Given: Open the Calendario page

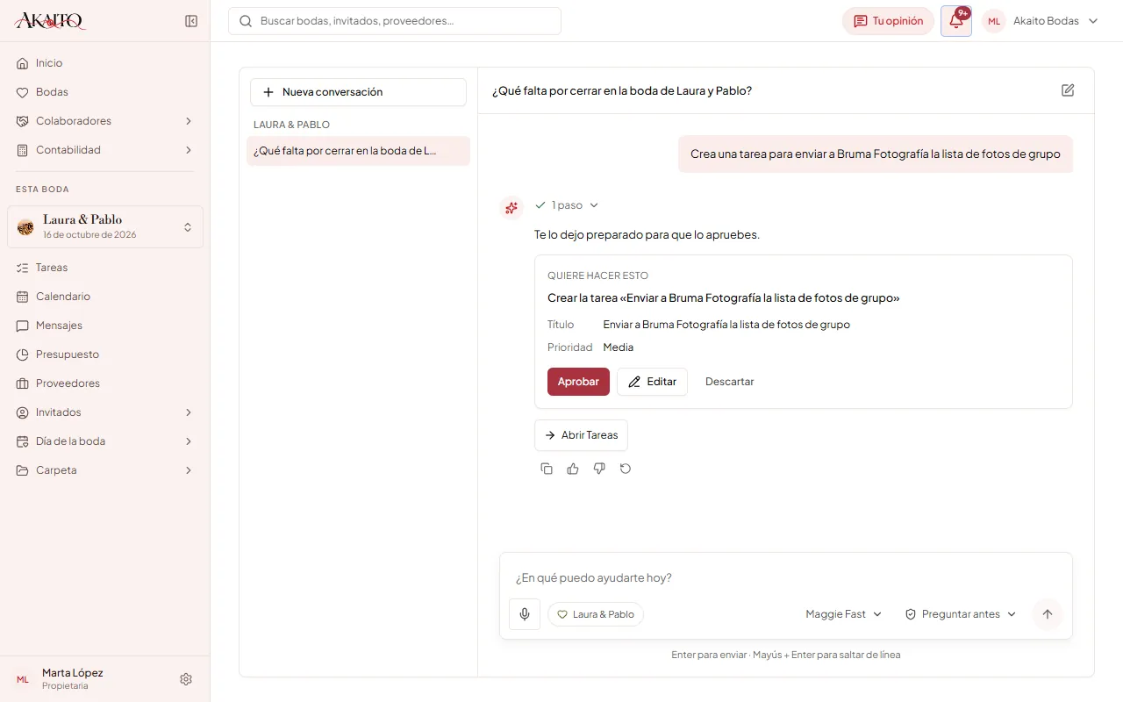Looking at the screenshot, I should click(x=105, y=297).
